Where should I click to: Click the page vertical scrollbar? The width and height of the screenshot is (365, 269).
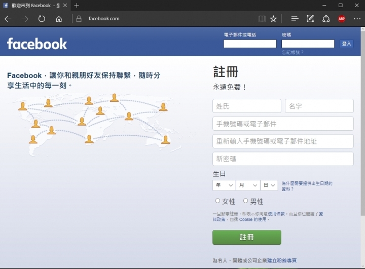(362, 123)
